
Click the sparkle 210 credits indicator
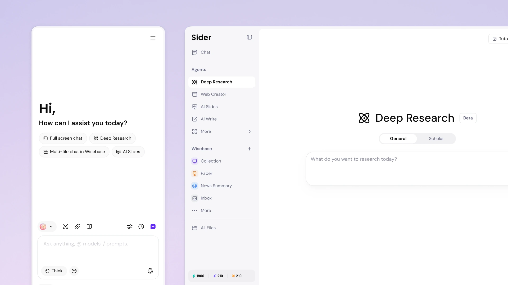coord(218,276)
